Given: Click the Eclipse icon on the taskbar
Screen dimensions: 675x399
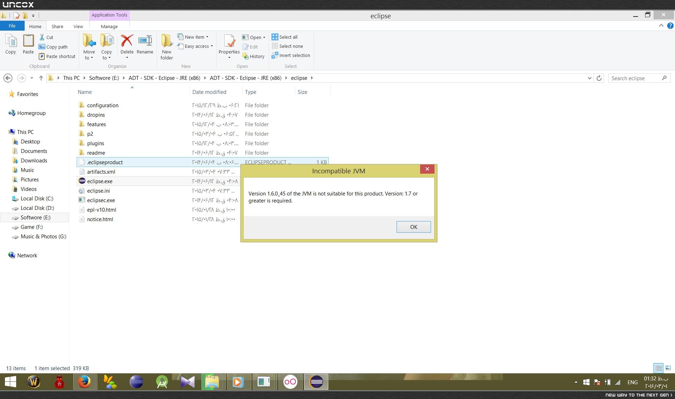Looking at the screenshot, I should [x=316, y=382].
